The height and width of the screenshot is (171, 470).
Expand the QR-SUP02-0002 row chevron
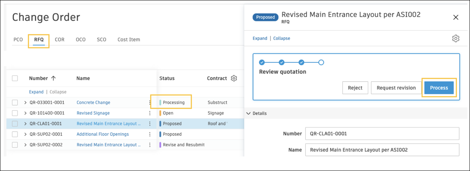coord(25,145)
